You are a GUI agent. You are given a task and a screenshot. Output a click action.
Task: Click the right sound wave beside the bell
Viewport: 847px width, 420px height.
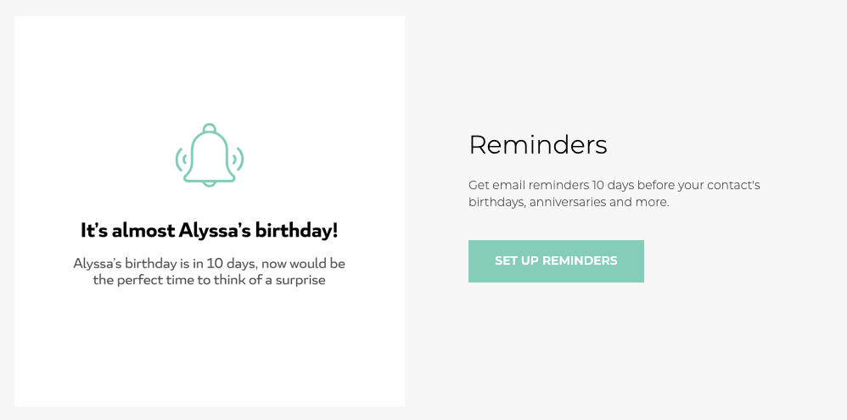tap(238, 159)
